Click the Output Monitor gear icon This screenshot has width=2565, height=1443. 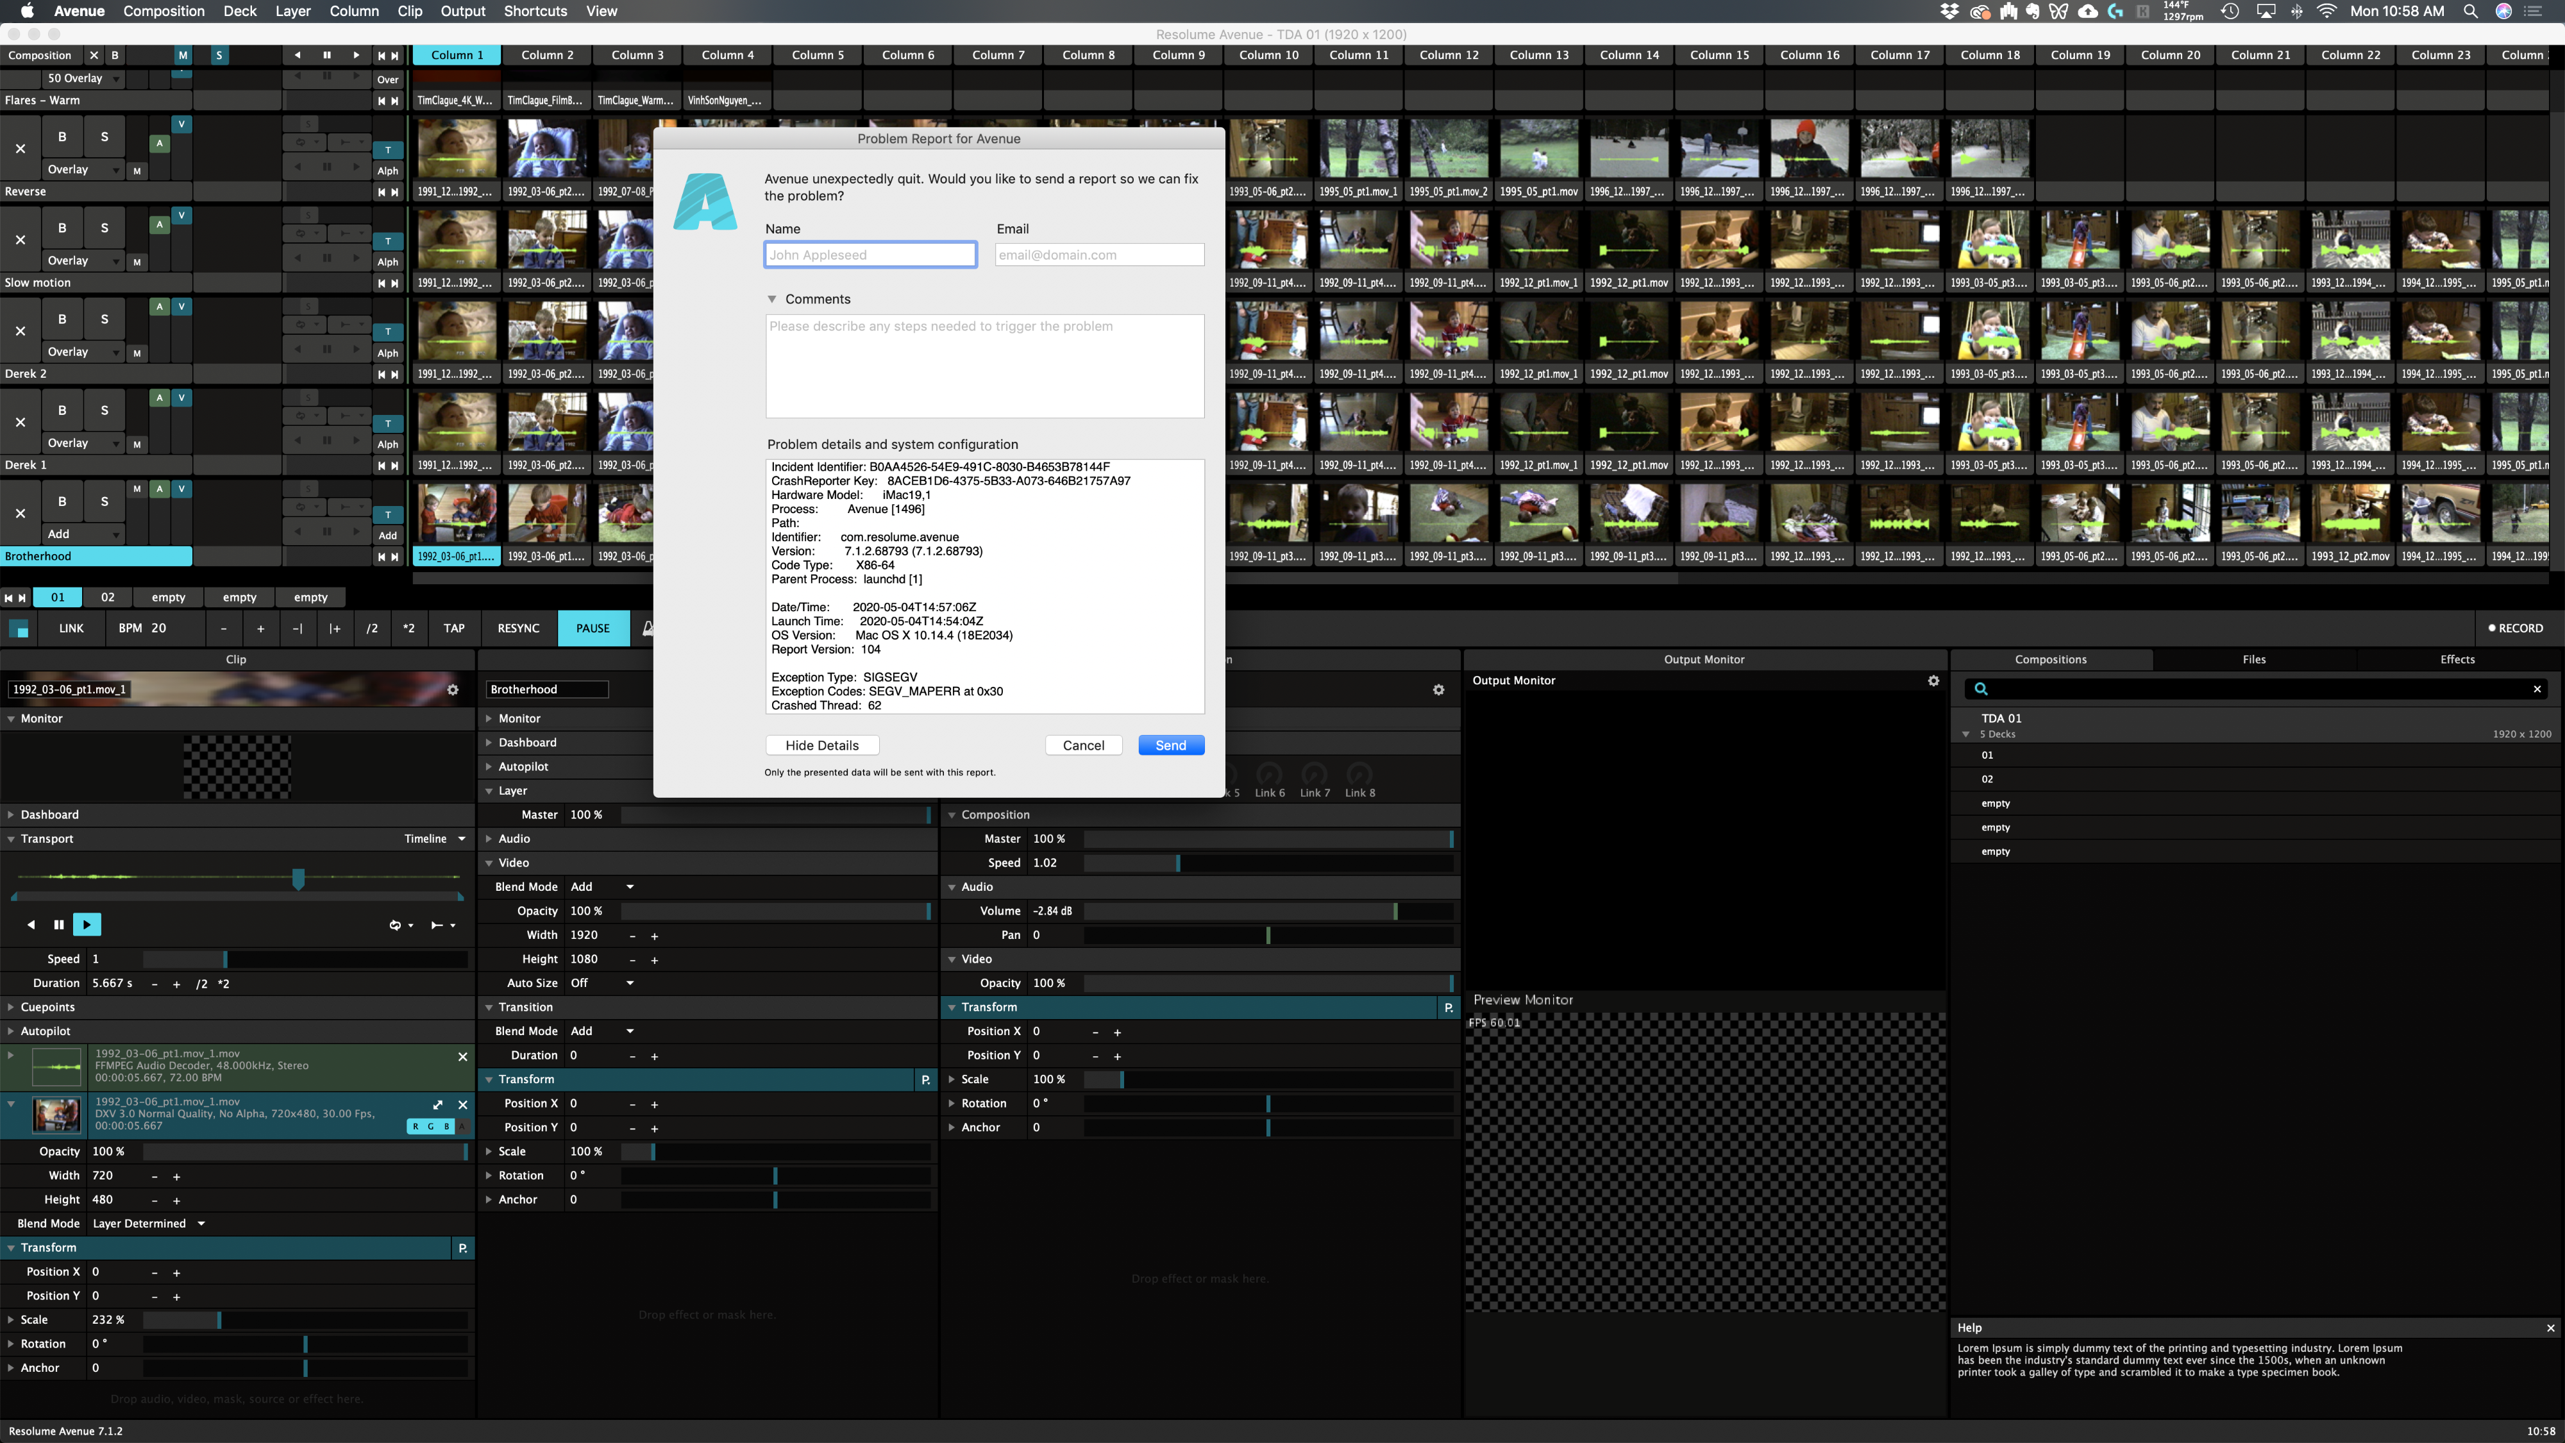click(1933, 680)
